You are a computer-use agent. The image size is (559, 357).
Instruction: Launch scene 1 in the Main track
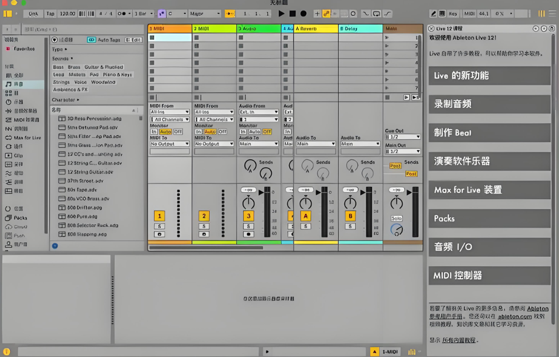click(387, 38)
